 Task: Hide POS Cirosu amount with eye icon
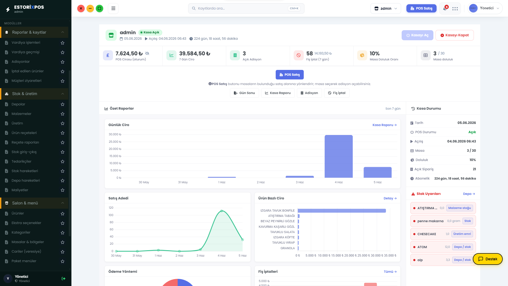tap(147, 53)
